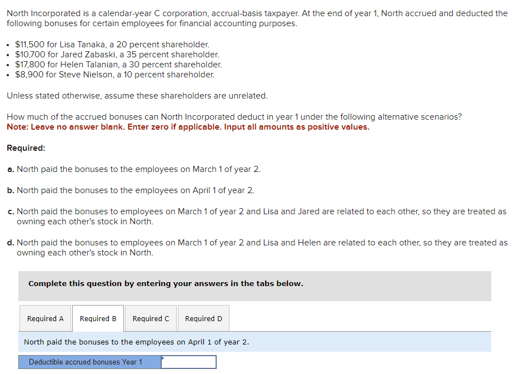Switch to the Required A tab
The height and width of the screenshot is (374, 519).
46,318
